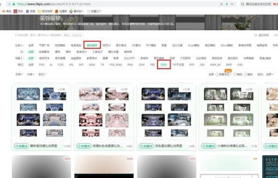Open top-left thumbnail of white-green wedding collection
Viewport: 278px width, 178px height.
click(215, 94)
